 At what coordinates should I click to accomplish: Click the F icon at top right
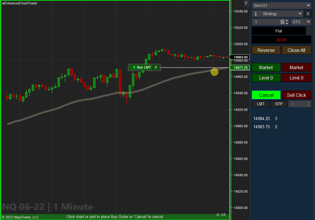(x=246, y=3)
